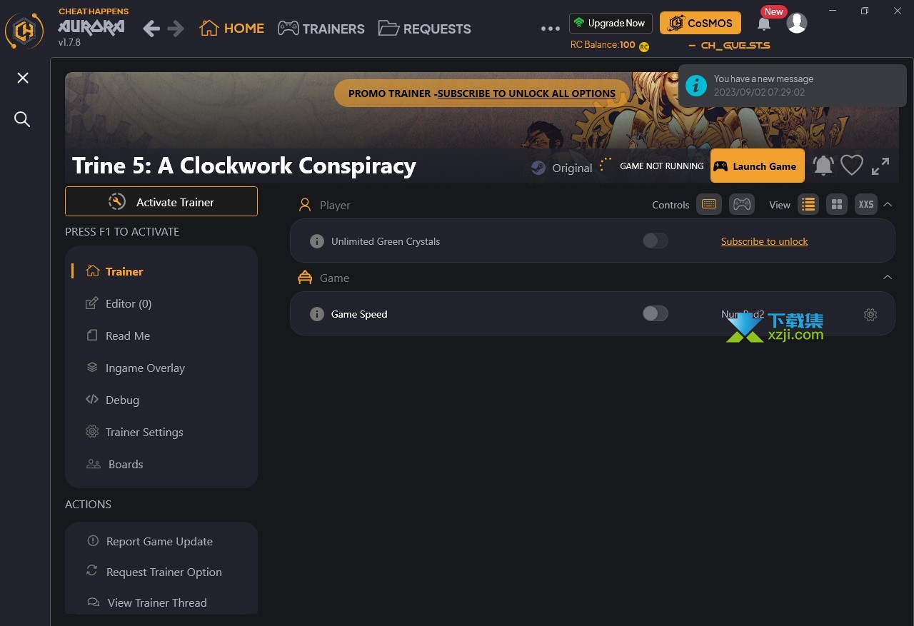Click info icon beside Unlimited Green Crystals
914x626 pixels.
(317, 241)
